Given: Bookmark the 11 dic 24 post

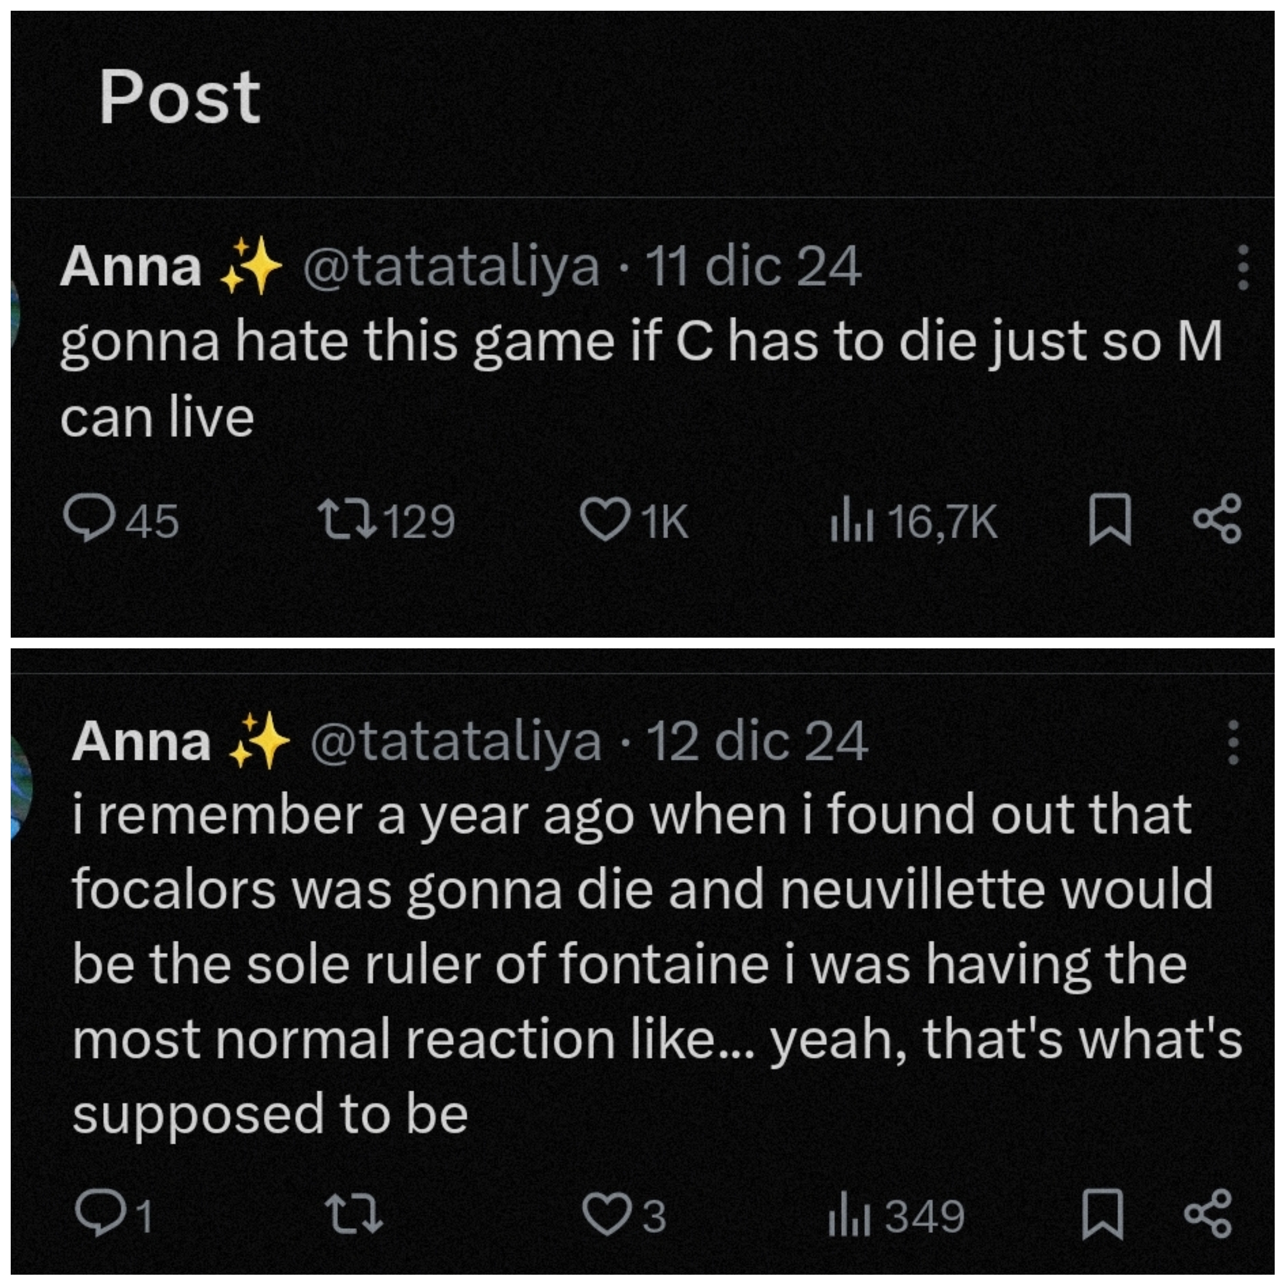Looking at the screenshot, I should [x=1109, y=519].
